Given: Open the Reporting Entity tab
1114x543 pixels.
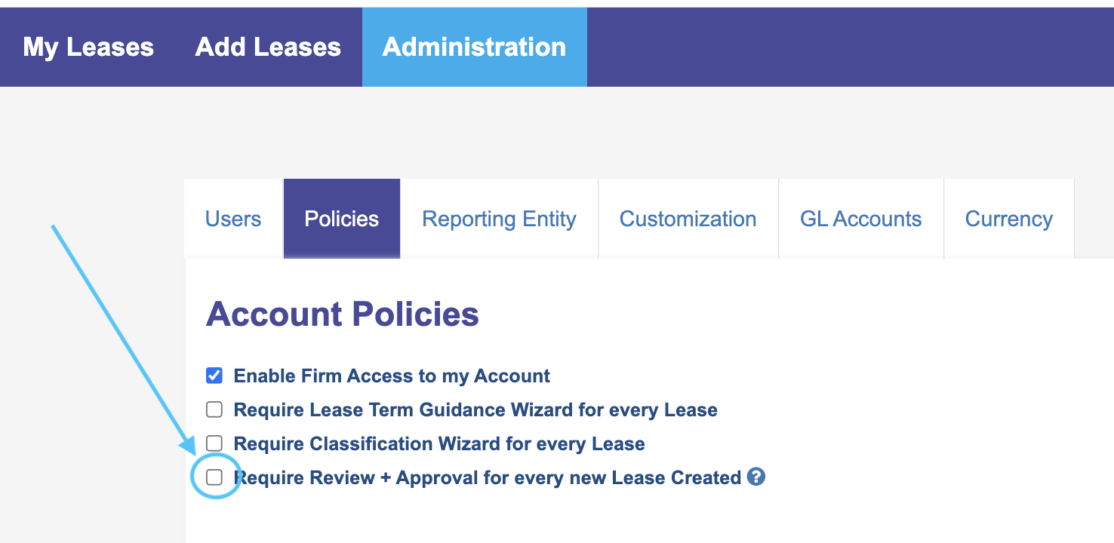Looking at the screenshot, I should (x=499, y=219).
